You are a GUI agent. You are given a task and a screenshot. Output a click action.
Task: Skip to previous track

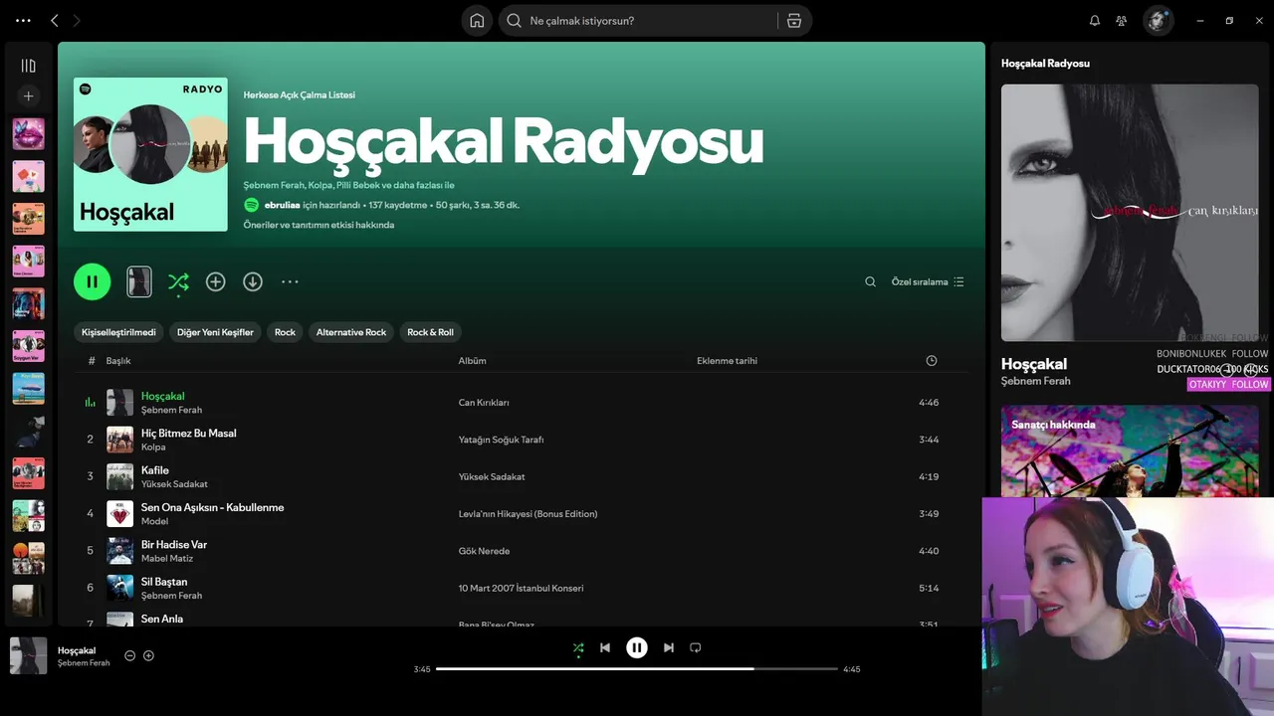tap(604, 647)
